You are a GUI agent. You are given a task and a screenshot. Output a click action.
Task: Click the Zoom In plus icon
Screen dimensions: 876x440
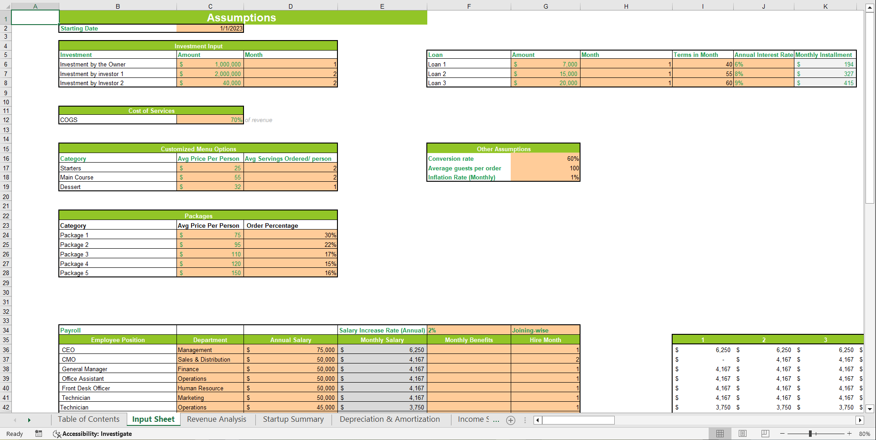849,433
